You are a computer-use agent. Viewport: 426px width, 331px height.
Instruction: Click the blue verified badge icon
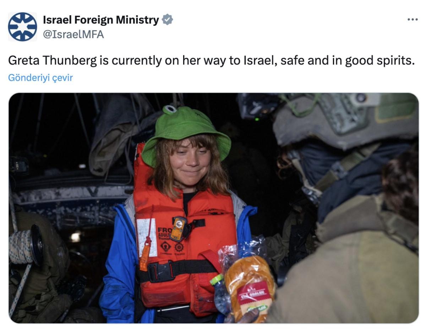pyautogui.click(x=167, y=20)
